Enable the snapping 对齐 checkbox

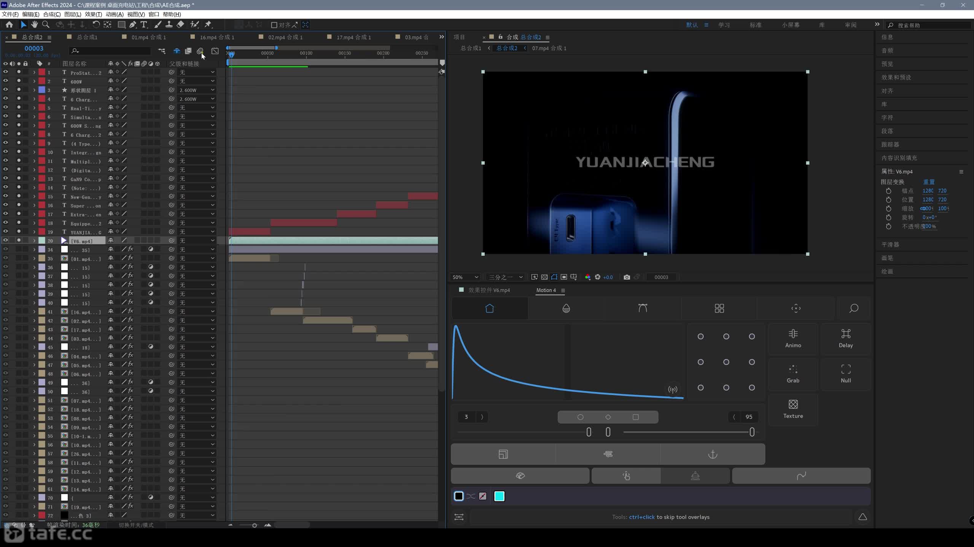[274, 25]
